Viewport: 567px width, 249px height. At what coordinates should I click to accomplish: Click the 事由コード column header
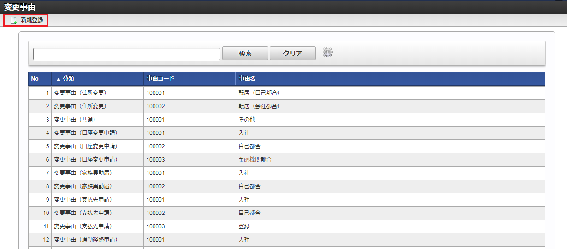point(189,79)
